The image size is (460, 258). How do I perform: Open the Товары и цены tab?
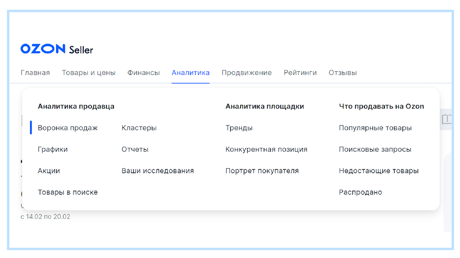[89, 73]
